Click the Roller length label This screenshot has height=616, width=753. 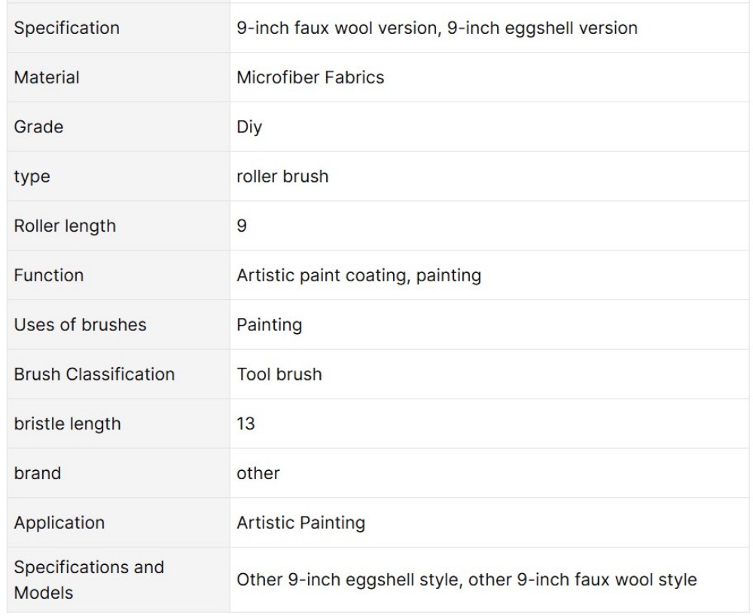pyautogui.click(x=65, y=226)
